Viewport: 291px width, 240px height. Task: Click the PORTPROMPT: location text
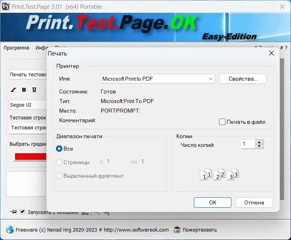point(120,111)
